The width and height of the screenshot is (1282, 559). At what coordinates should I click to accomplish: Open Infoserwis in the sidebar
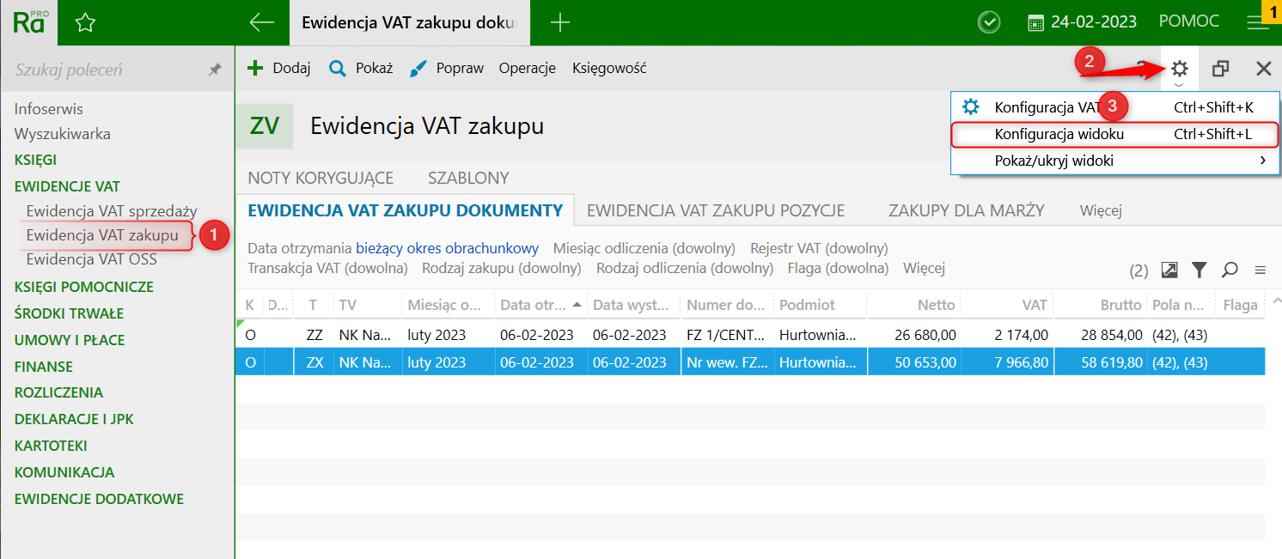pos(48,109)
